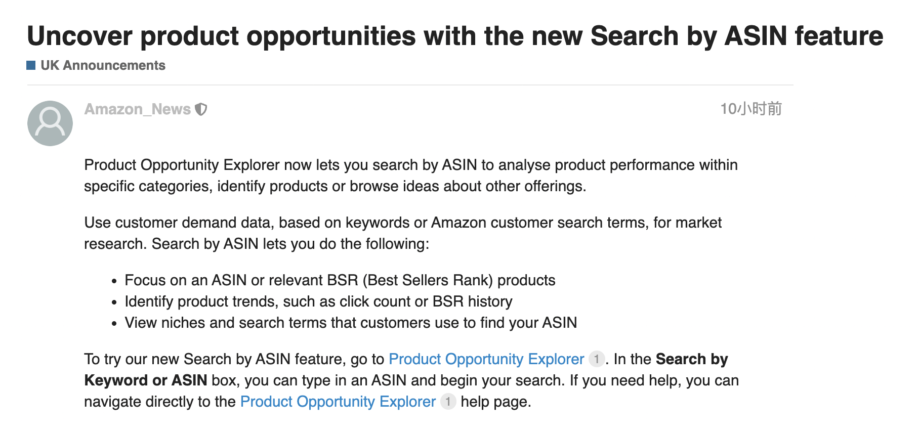
Task: Open Product Opportunity Explorer link after "go to"
Action: [486, 359]
